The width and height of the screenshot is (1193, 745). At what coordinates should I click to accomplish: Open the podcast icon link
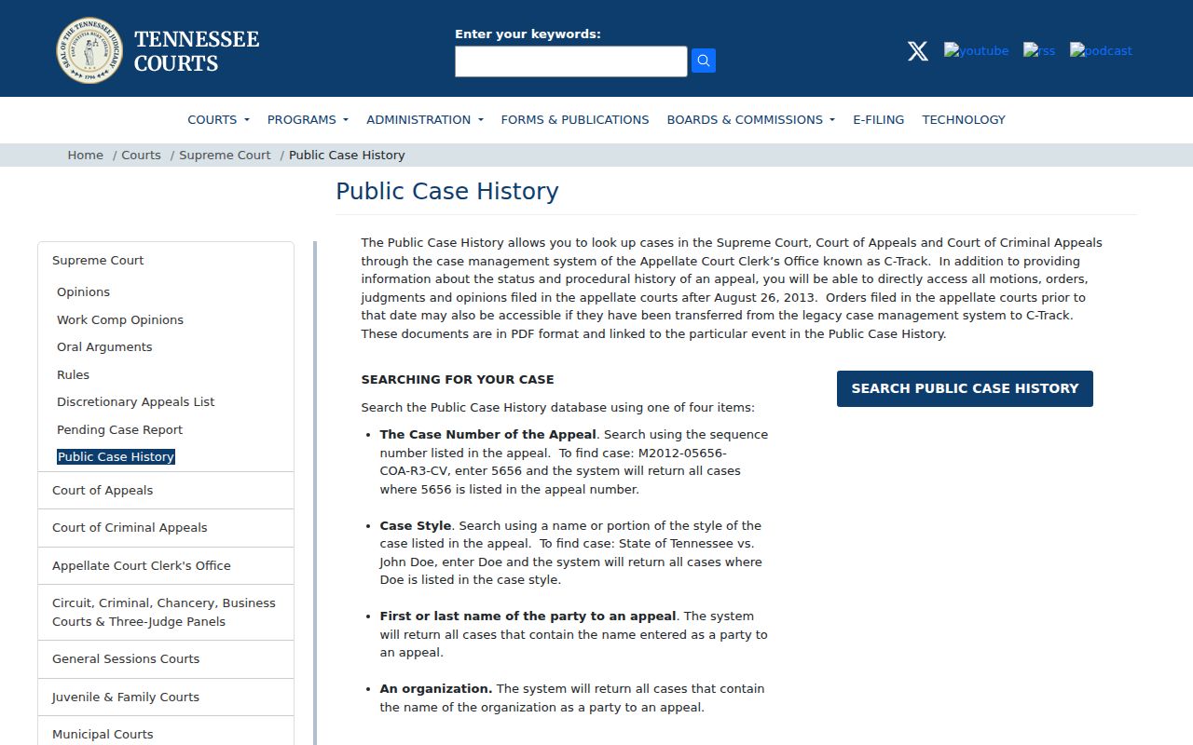(1101, 51)
